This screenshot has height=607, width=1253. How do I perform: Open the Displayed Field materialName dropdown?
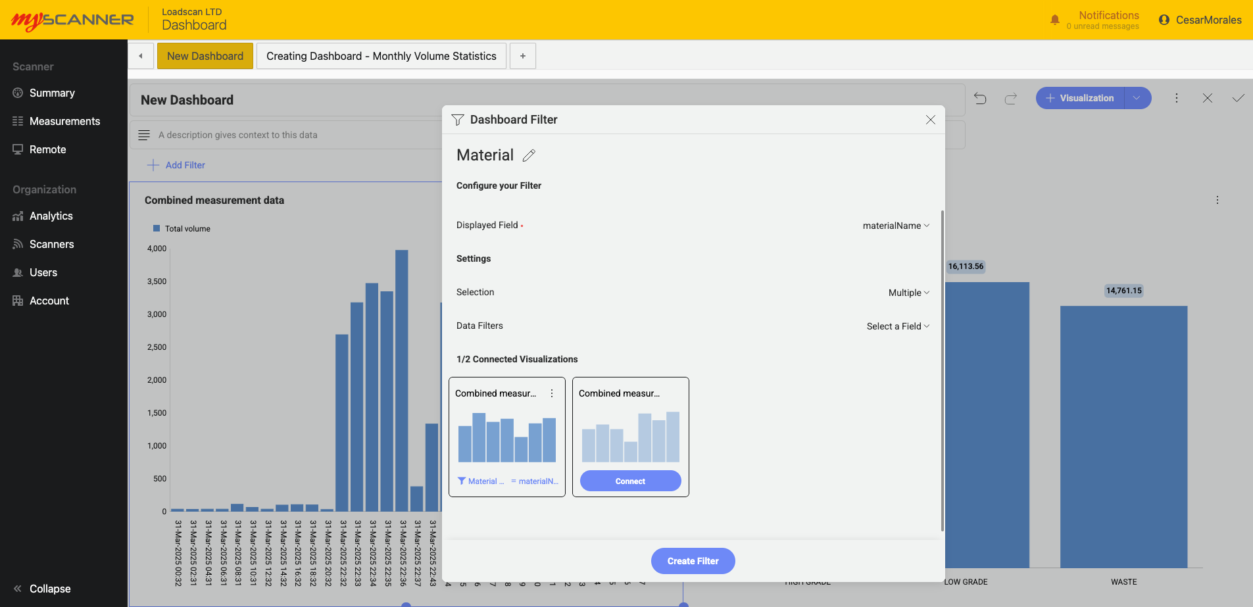pos(896,226)
